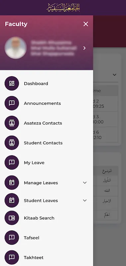The image size is (126, 266).
Task: Open the Student Contacts icon
Action: tap(12, 143)
